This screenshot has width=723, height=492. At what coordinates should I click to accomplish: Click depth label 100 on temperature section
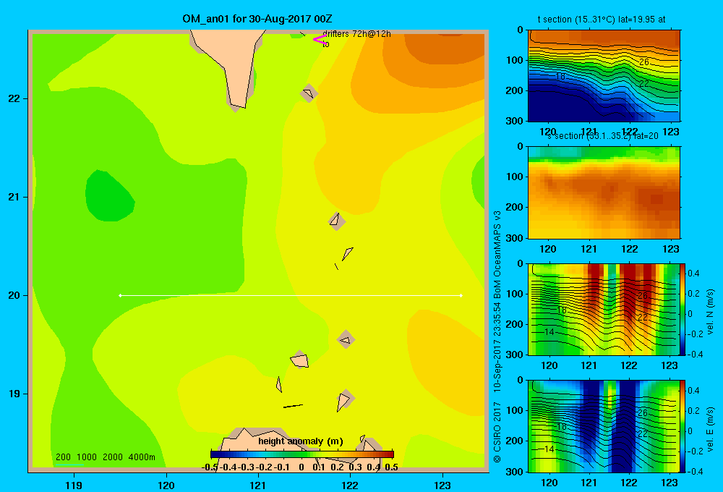[514, 60]
